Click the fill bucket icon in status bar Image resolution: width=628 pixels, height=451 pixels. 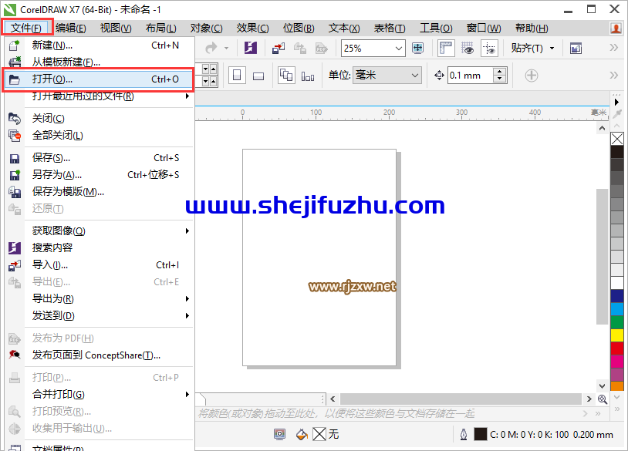pos(302,434)
